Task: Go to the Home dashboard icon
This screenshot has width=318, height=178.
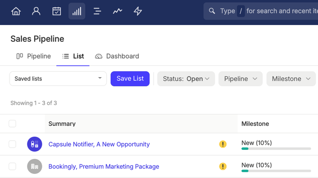Action: pyautogui.click(x=16, y=11)
